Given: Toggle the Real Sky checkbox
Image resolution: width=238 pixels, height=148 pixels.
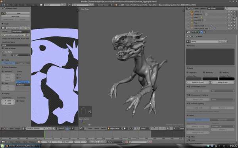Looking at the screenshot, I should pyautogui.click(x=221, y=73).
